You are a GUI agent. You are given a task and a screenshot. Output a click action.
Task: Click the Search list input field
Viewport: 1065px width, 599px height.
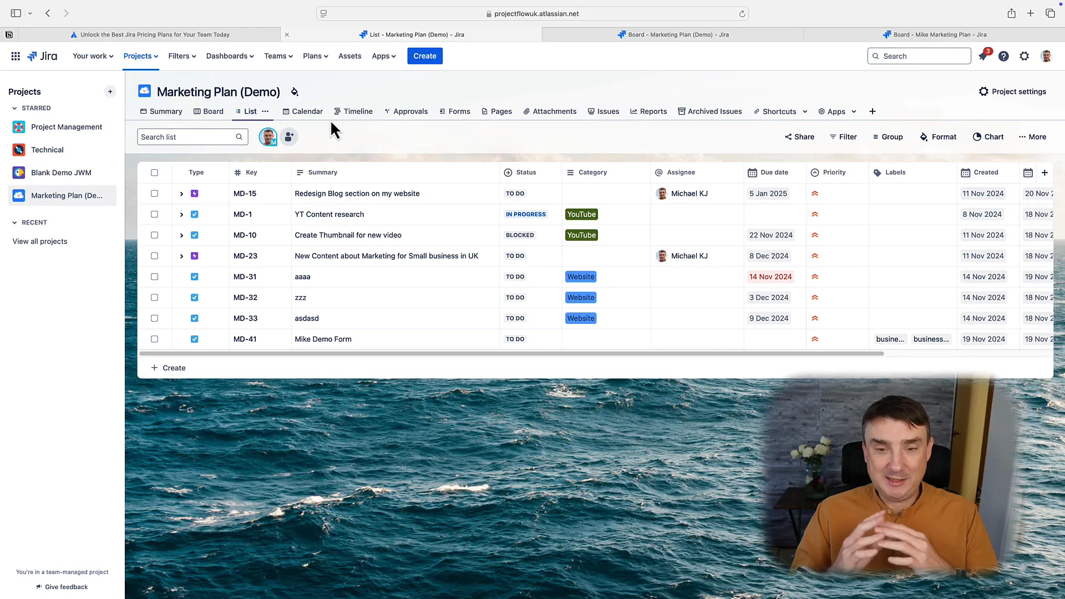pyautogui.click(x=192, y=137)
